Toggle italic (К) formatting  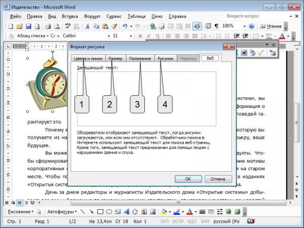click(x=149, y=36)
